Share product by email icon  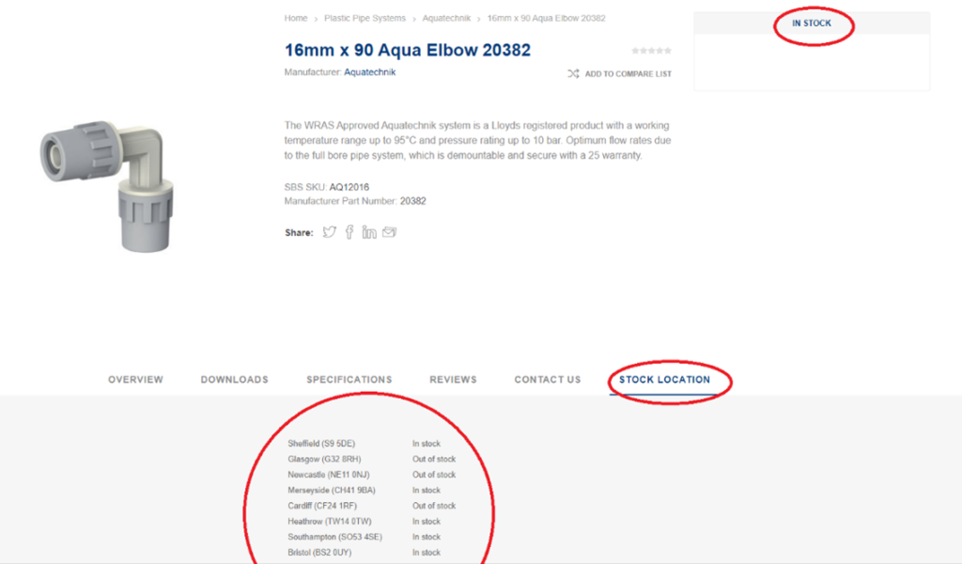389,232
